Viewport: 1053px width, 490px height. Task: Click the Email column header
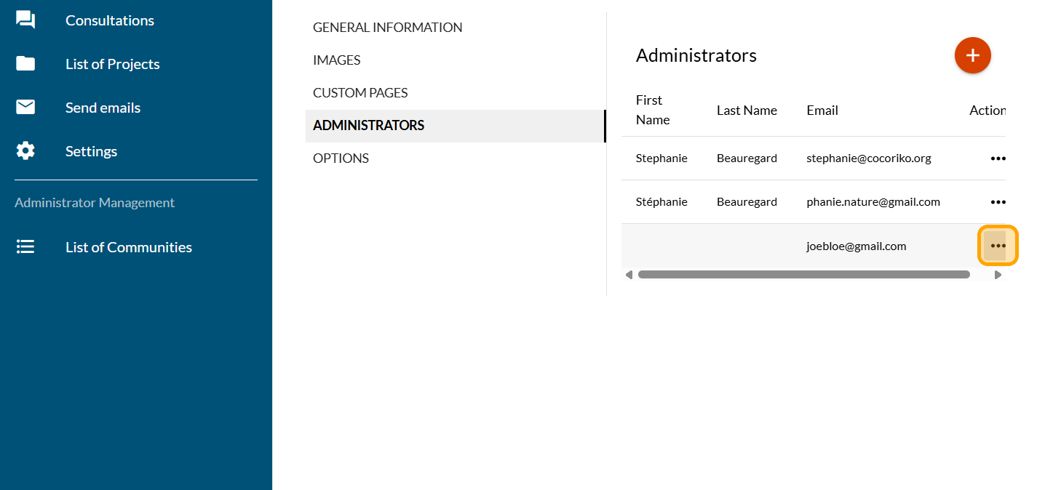coord(822,111)
